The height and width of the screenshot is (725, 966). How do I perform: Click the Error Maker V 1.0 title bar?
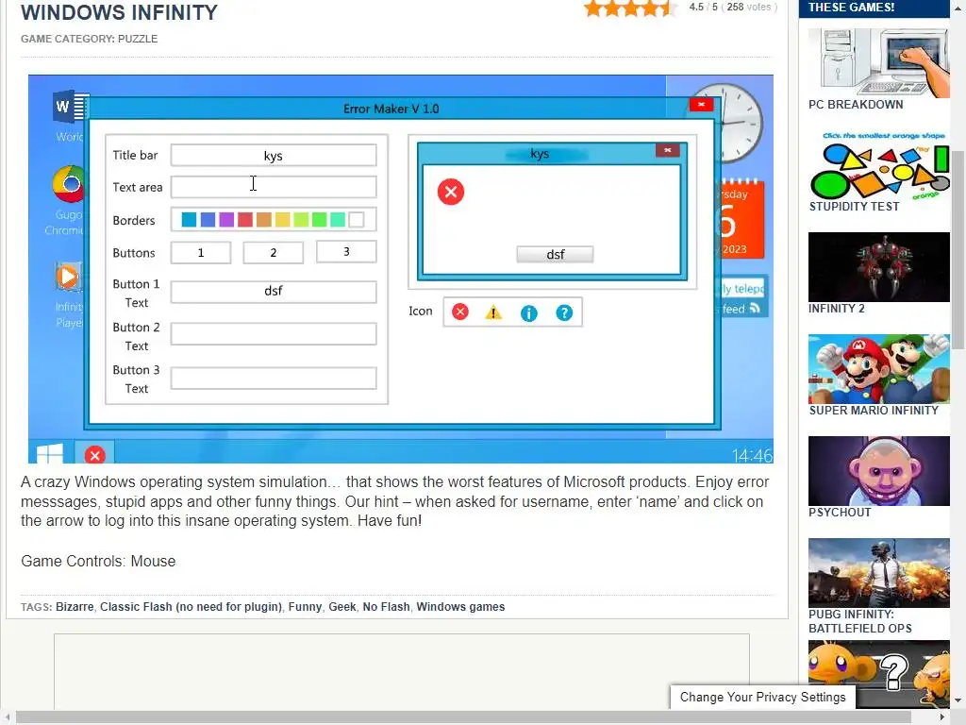[391, 109]
